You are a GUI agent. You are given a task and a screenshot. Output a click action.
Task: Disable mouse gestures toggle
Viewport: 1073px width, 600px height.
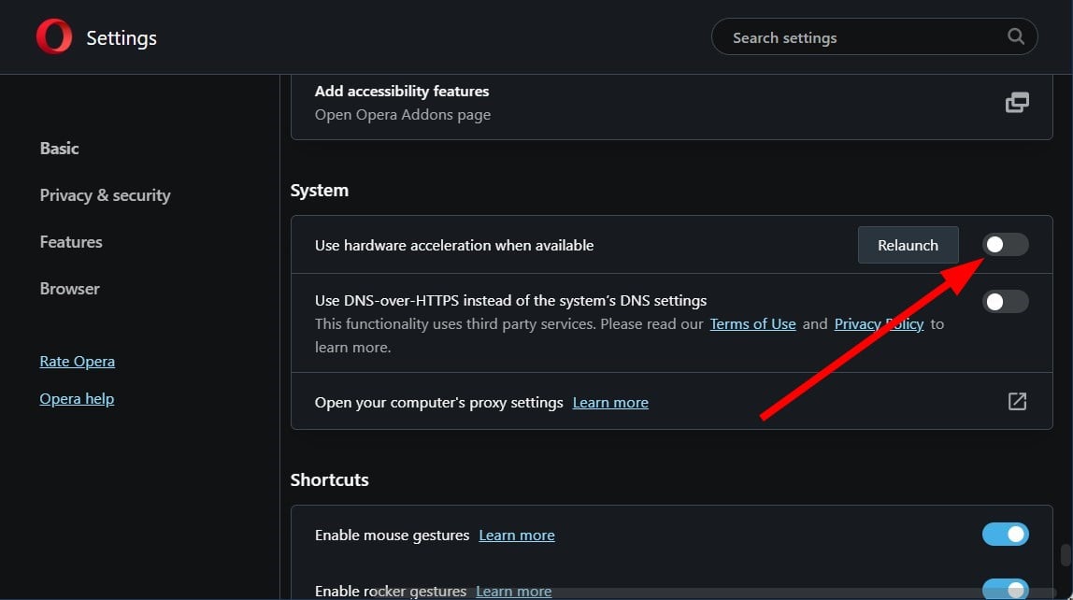[x=1006, y=535]
